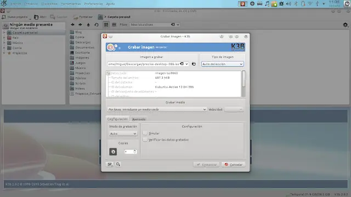
Task: Expand the Proyectos tree node
Action: [x=4, y=53]
